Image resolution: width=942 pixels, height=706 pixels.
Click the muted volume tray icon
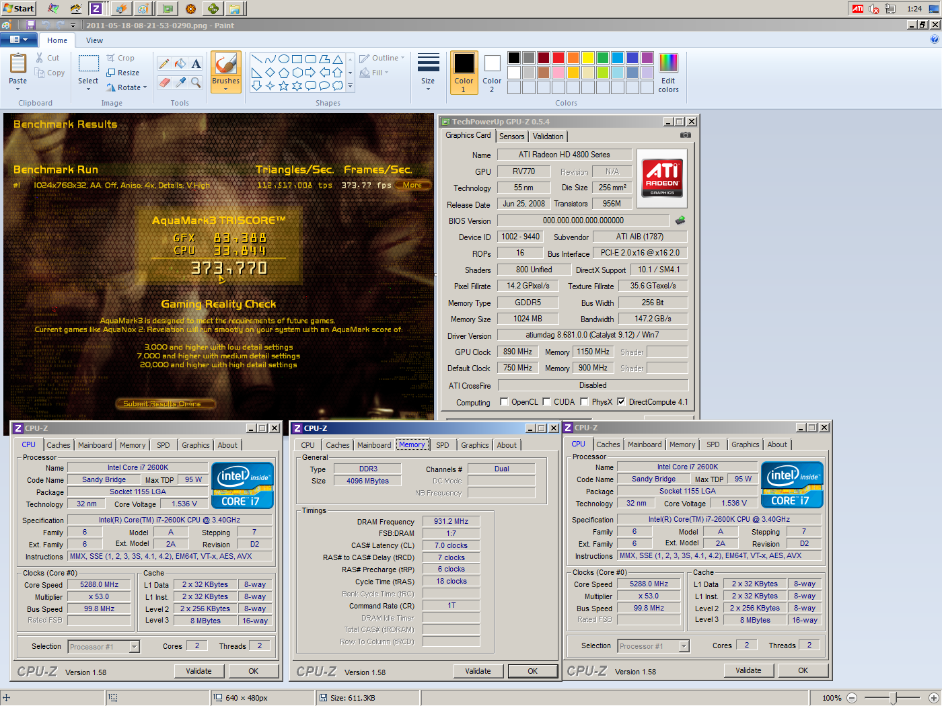pyautogui.click(x=874, y=9)
